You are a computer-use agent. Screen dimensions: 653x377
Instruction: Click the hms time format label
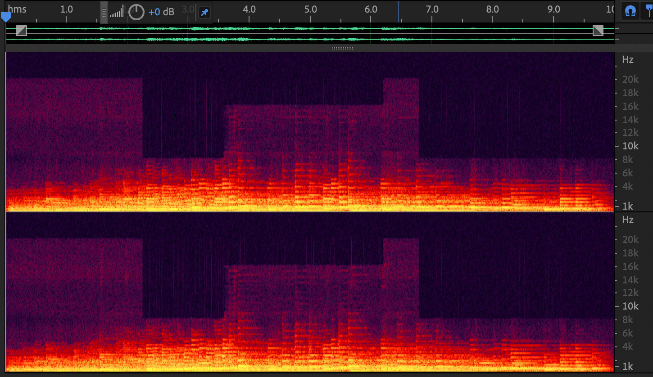[17, 9]
